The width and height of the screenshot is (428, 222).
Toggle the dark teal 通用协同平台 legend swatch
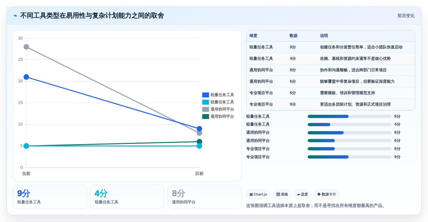(x=206, y=116)
